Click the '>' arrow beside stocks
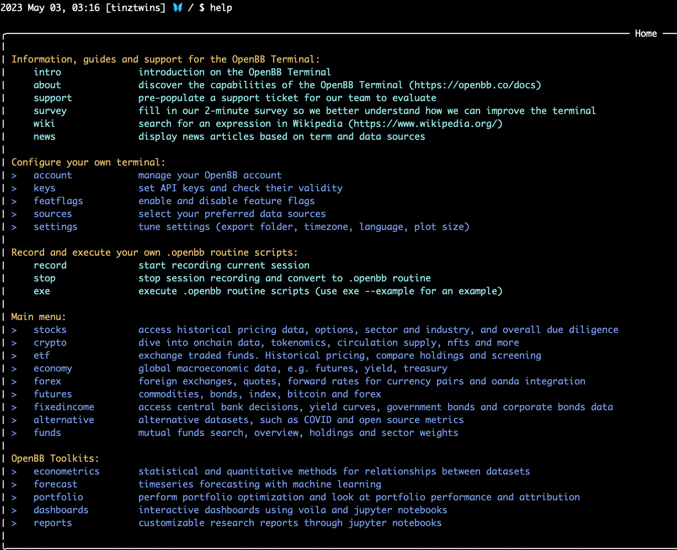677x550 pixels. click(14, 330)
